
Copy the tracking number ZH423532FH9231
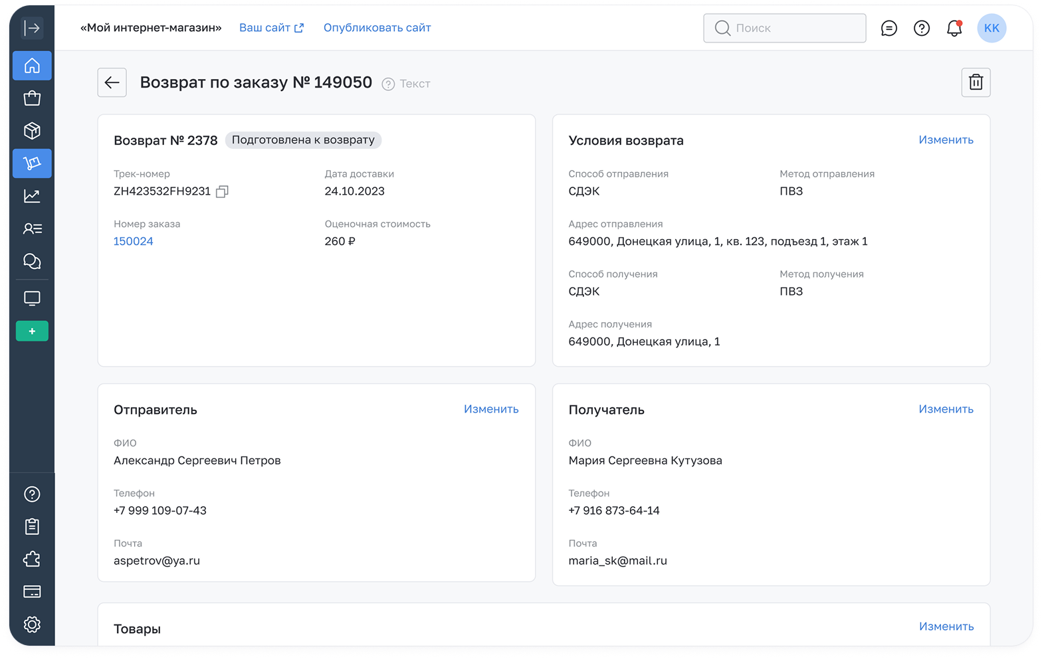[x=222, y=191]
